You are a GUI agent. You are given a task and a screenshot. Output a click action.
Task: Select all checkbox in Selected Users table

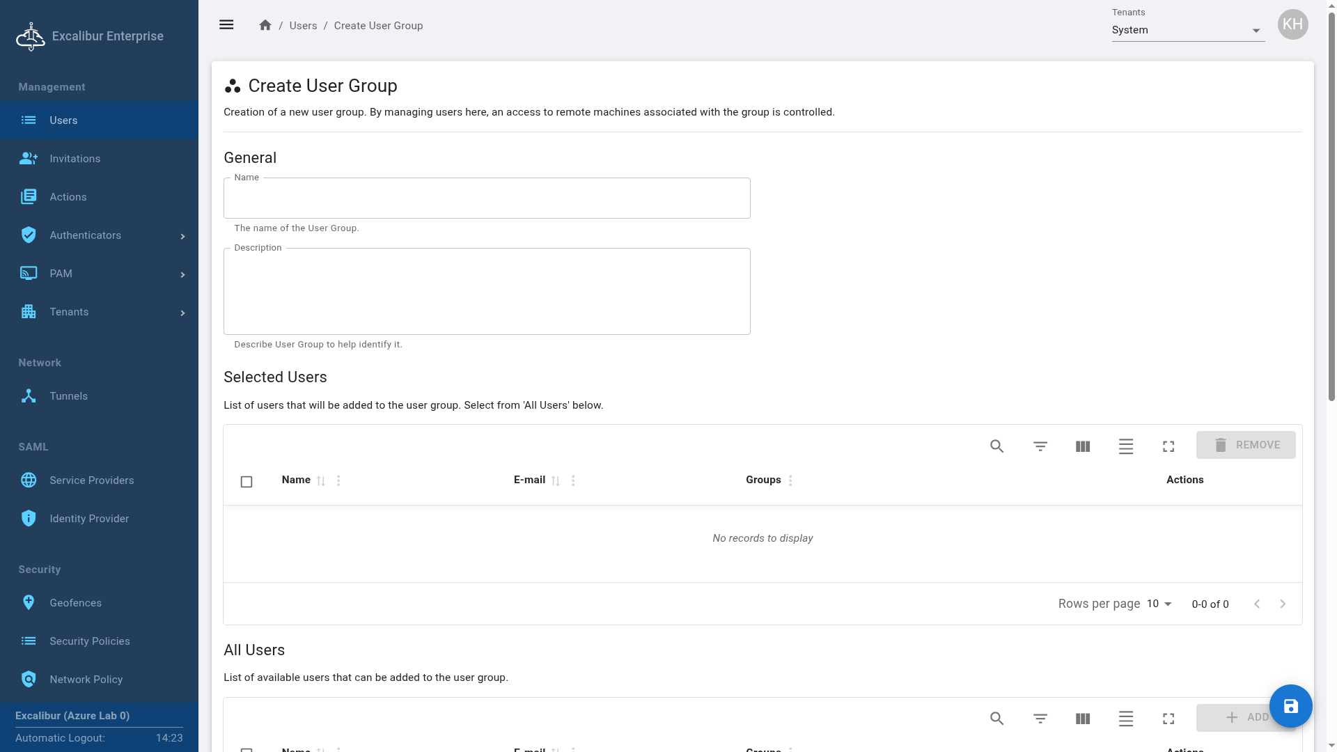246,481
